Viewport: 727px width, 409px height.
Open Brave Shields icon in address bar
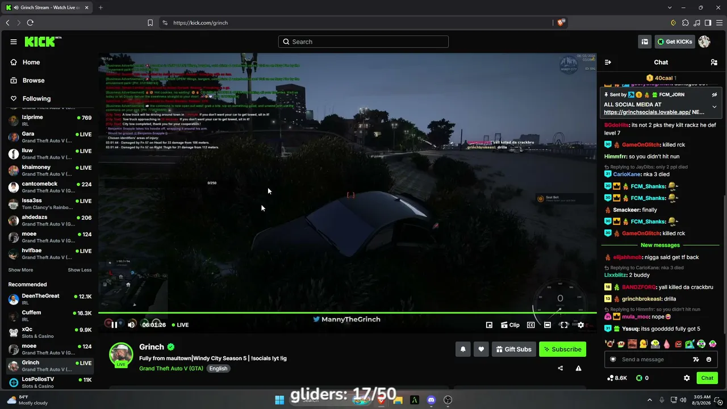(x=561, y=23)
